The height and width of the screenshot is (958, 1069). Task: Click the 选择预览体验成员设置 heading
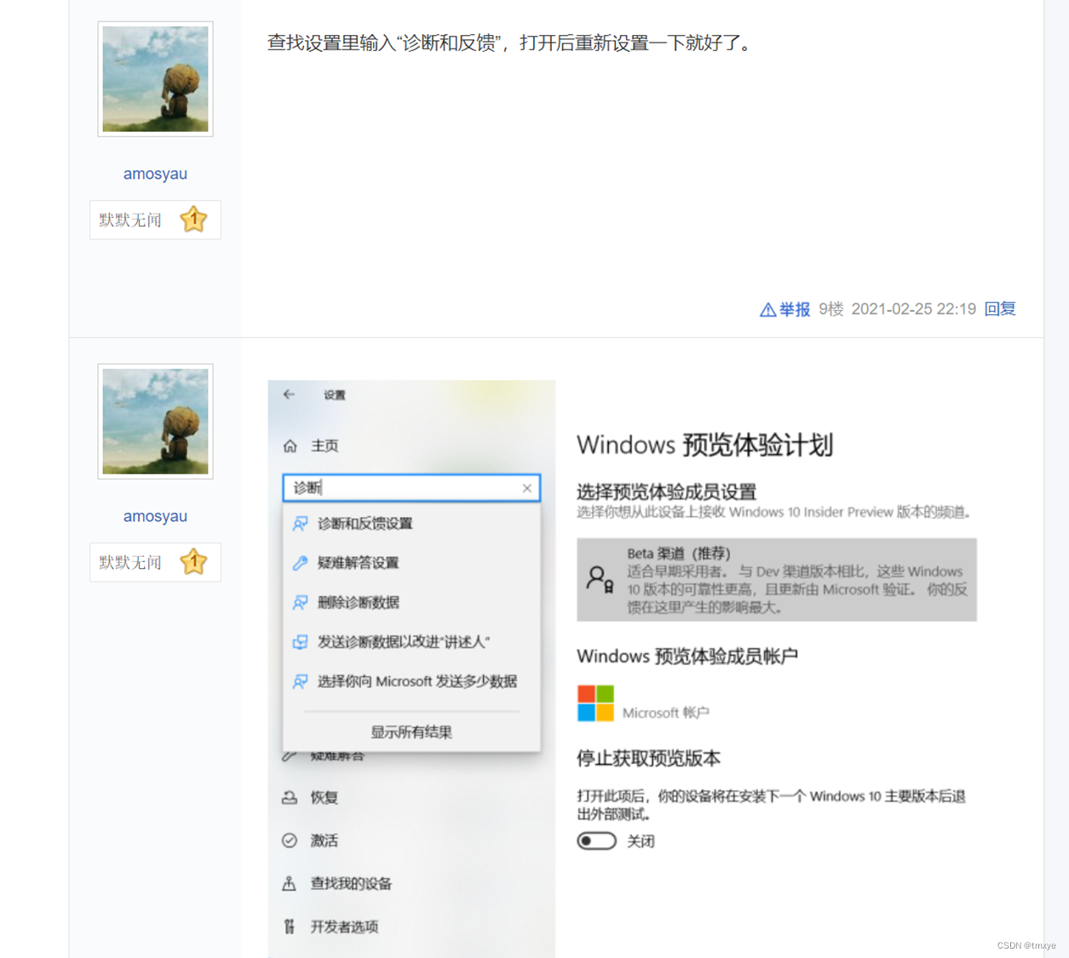[x=666, y=492]
